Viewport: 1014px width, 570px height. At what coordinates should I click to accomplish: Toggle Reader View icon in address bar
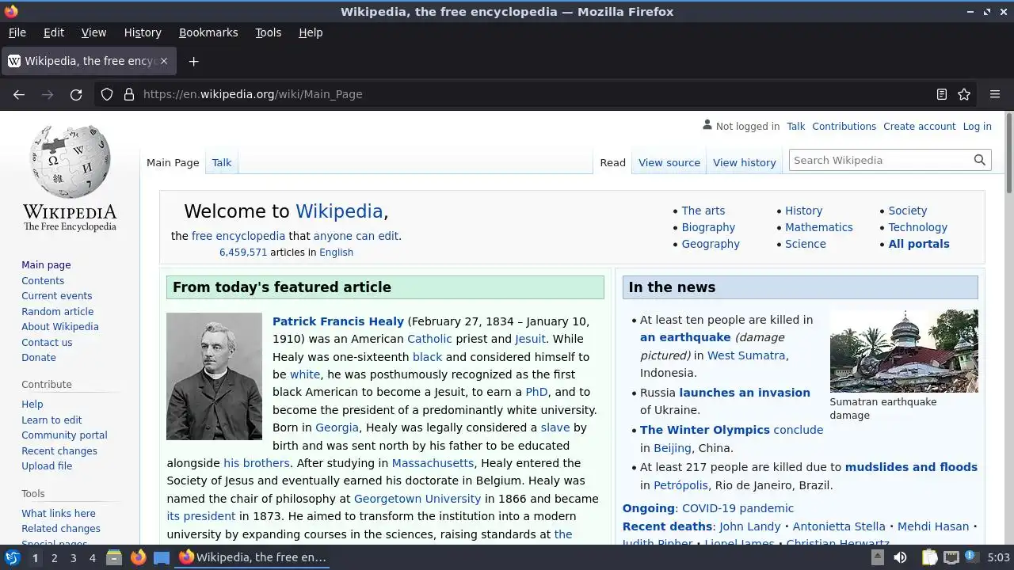pyautogui.click(x=942, y=94)
